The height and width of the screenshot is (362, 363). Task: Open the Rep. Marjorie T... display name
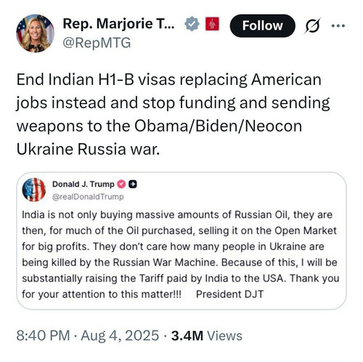(118, 24)
